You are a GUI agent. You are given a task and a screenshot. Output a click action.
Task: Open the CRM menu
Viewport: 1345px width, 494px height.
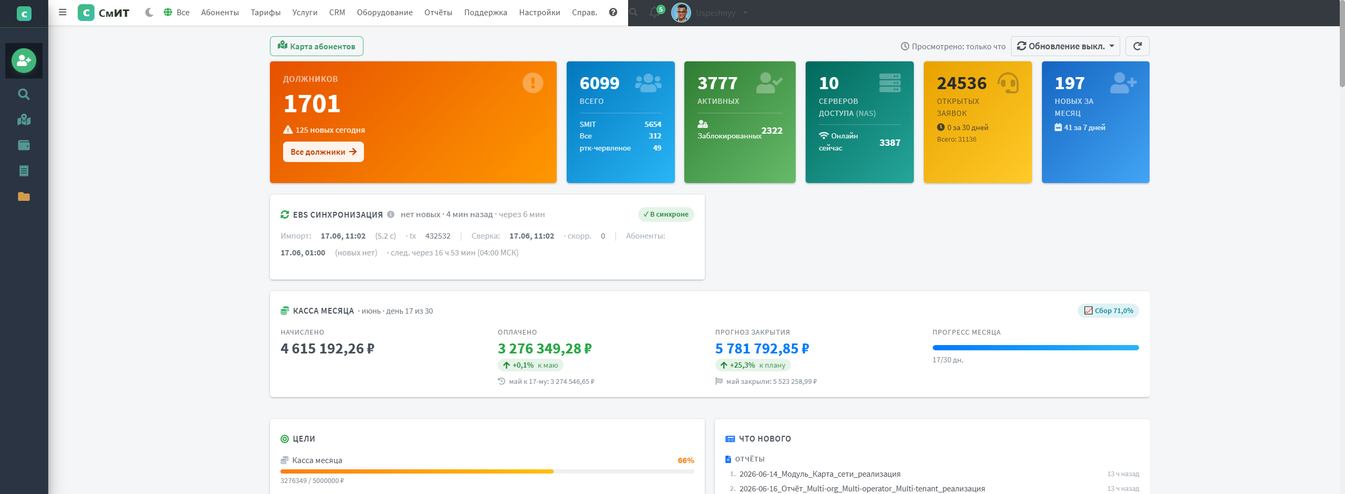[x=337, y=12]
